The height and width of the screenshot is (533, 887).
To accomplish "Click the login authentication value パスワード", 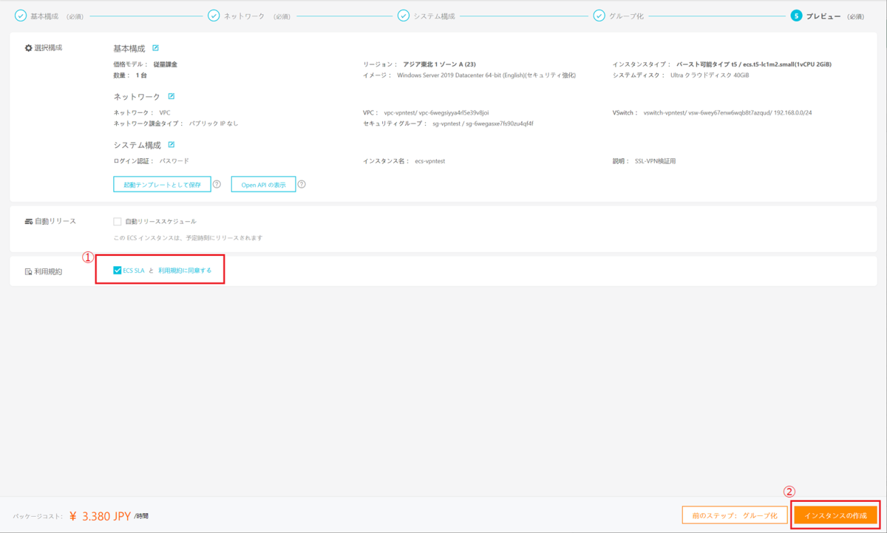I will [x=174, y=160].
